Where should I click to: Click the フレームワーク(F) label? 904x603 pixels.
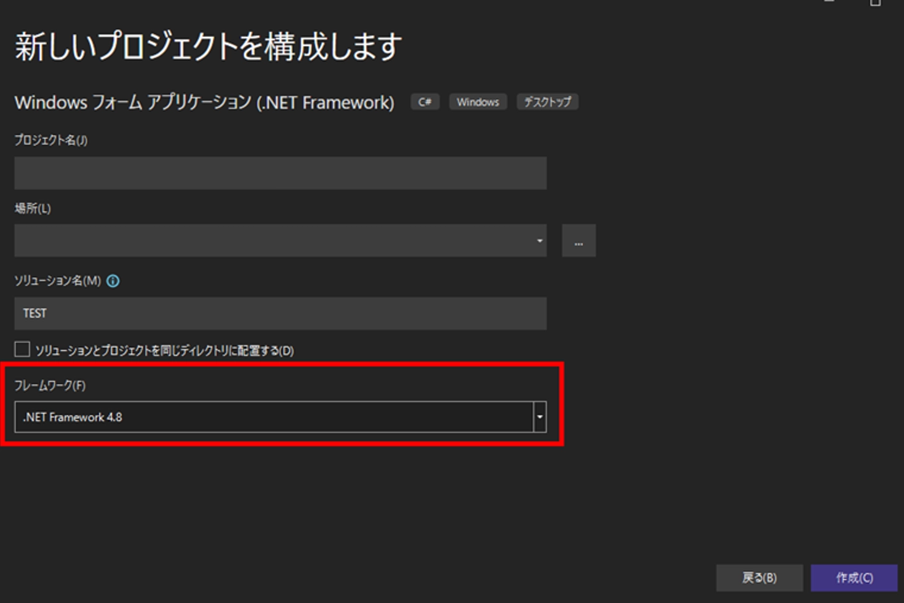pos(50,385)
